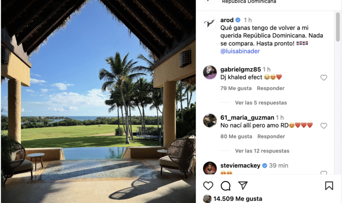Open gabrielgmz85's profile picture
Screen dimensions: 342x203
point(210,73)
